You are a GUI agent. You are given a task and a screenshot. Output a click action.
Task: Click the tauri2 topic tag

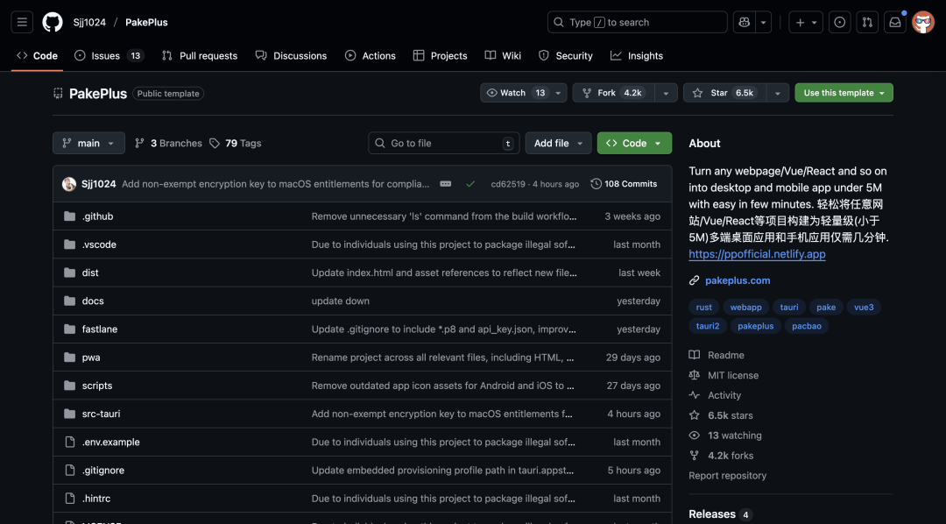point(708,326)
